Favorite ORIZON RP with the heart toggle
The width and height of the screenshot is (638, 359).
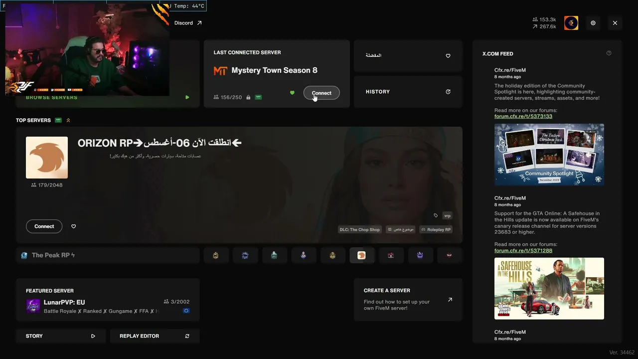tap(74, 226)
